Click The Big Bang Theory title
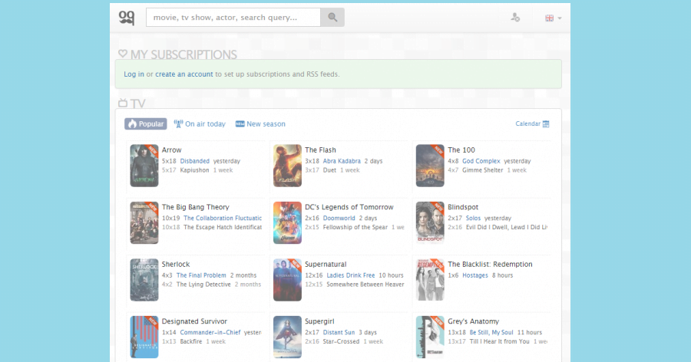The image size is (691, 362). (195, 207)
